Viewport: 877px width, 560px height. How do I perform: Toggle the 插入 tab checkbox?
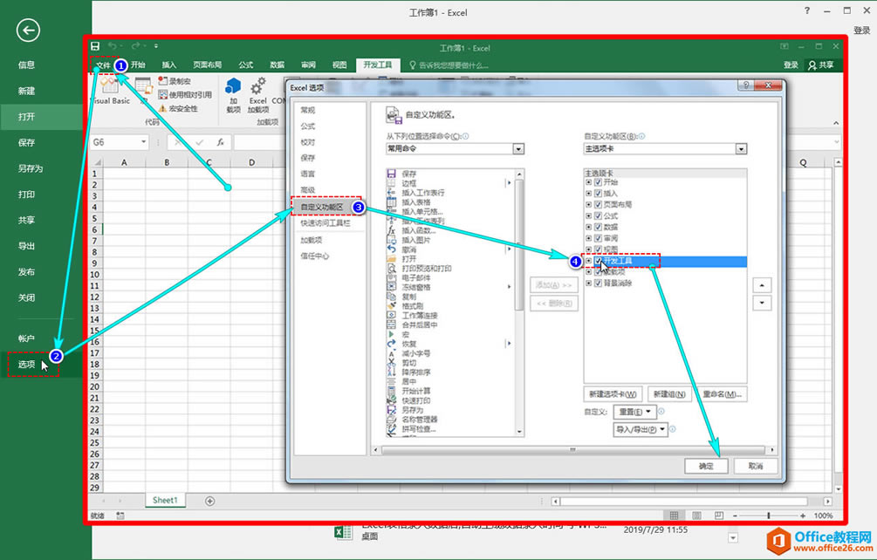(598, 194)
